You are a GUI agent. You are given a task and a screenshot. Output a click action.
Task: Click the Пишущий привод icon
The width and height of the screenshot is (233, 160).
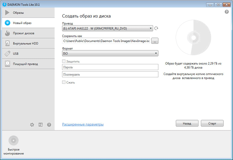click(x=7, y=64)
